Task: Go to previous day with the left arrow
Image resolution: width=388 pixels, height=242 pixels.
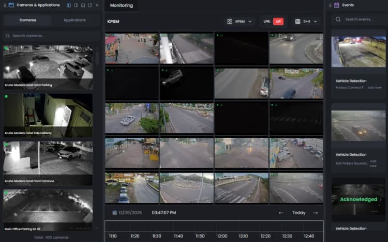Action: point(281,213)
